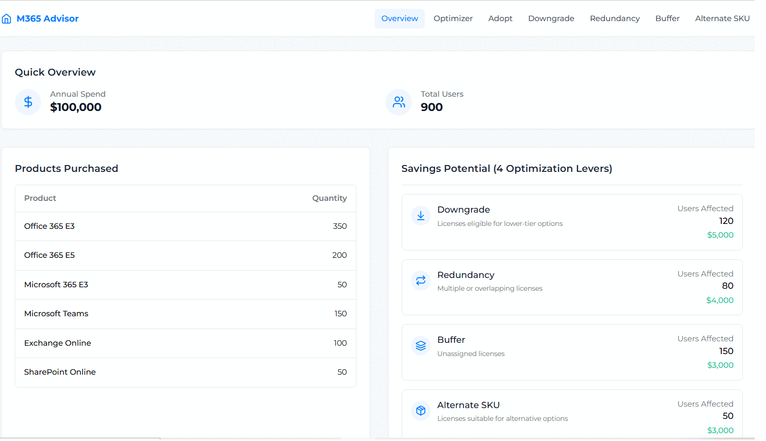The width and height of the screenshot is (766, 441).
Task: Click the 80 users affected value
Action: [728, 286]
